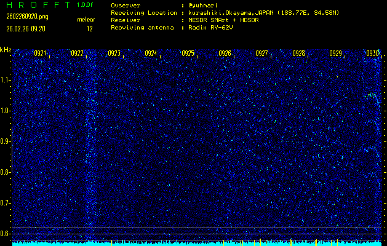Screen dimensions: 387x246
Task: Click the 1.00f version label
Action: 86,5
